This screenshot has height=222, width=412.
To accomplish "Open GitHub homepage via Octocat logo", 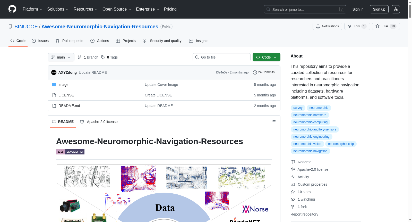I will click(12, 9).
